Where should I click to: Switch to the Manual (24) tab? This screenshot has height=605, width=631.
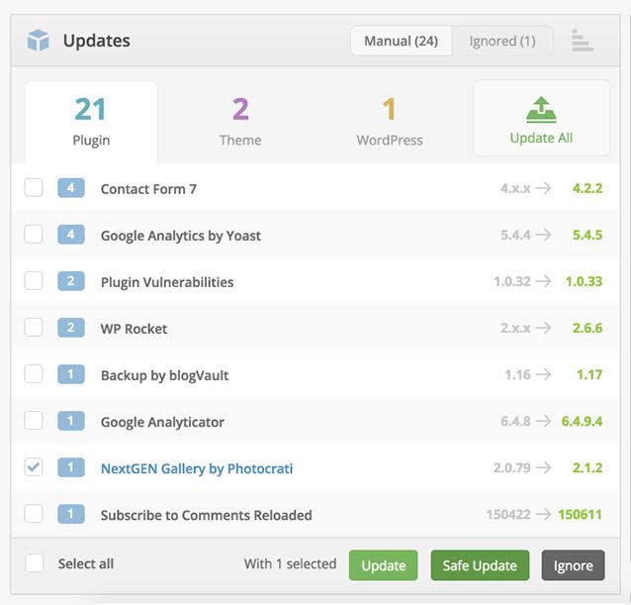click(401, 41)
